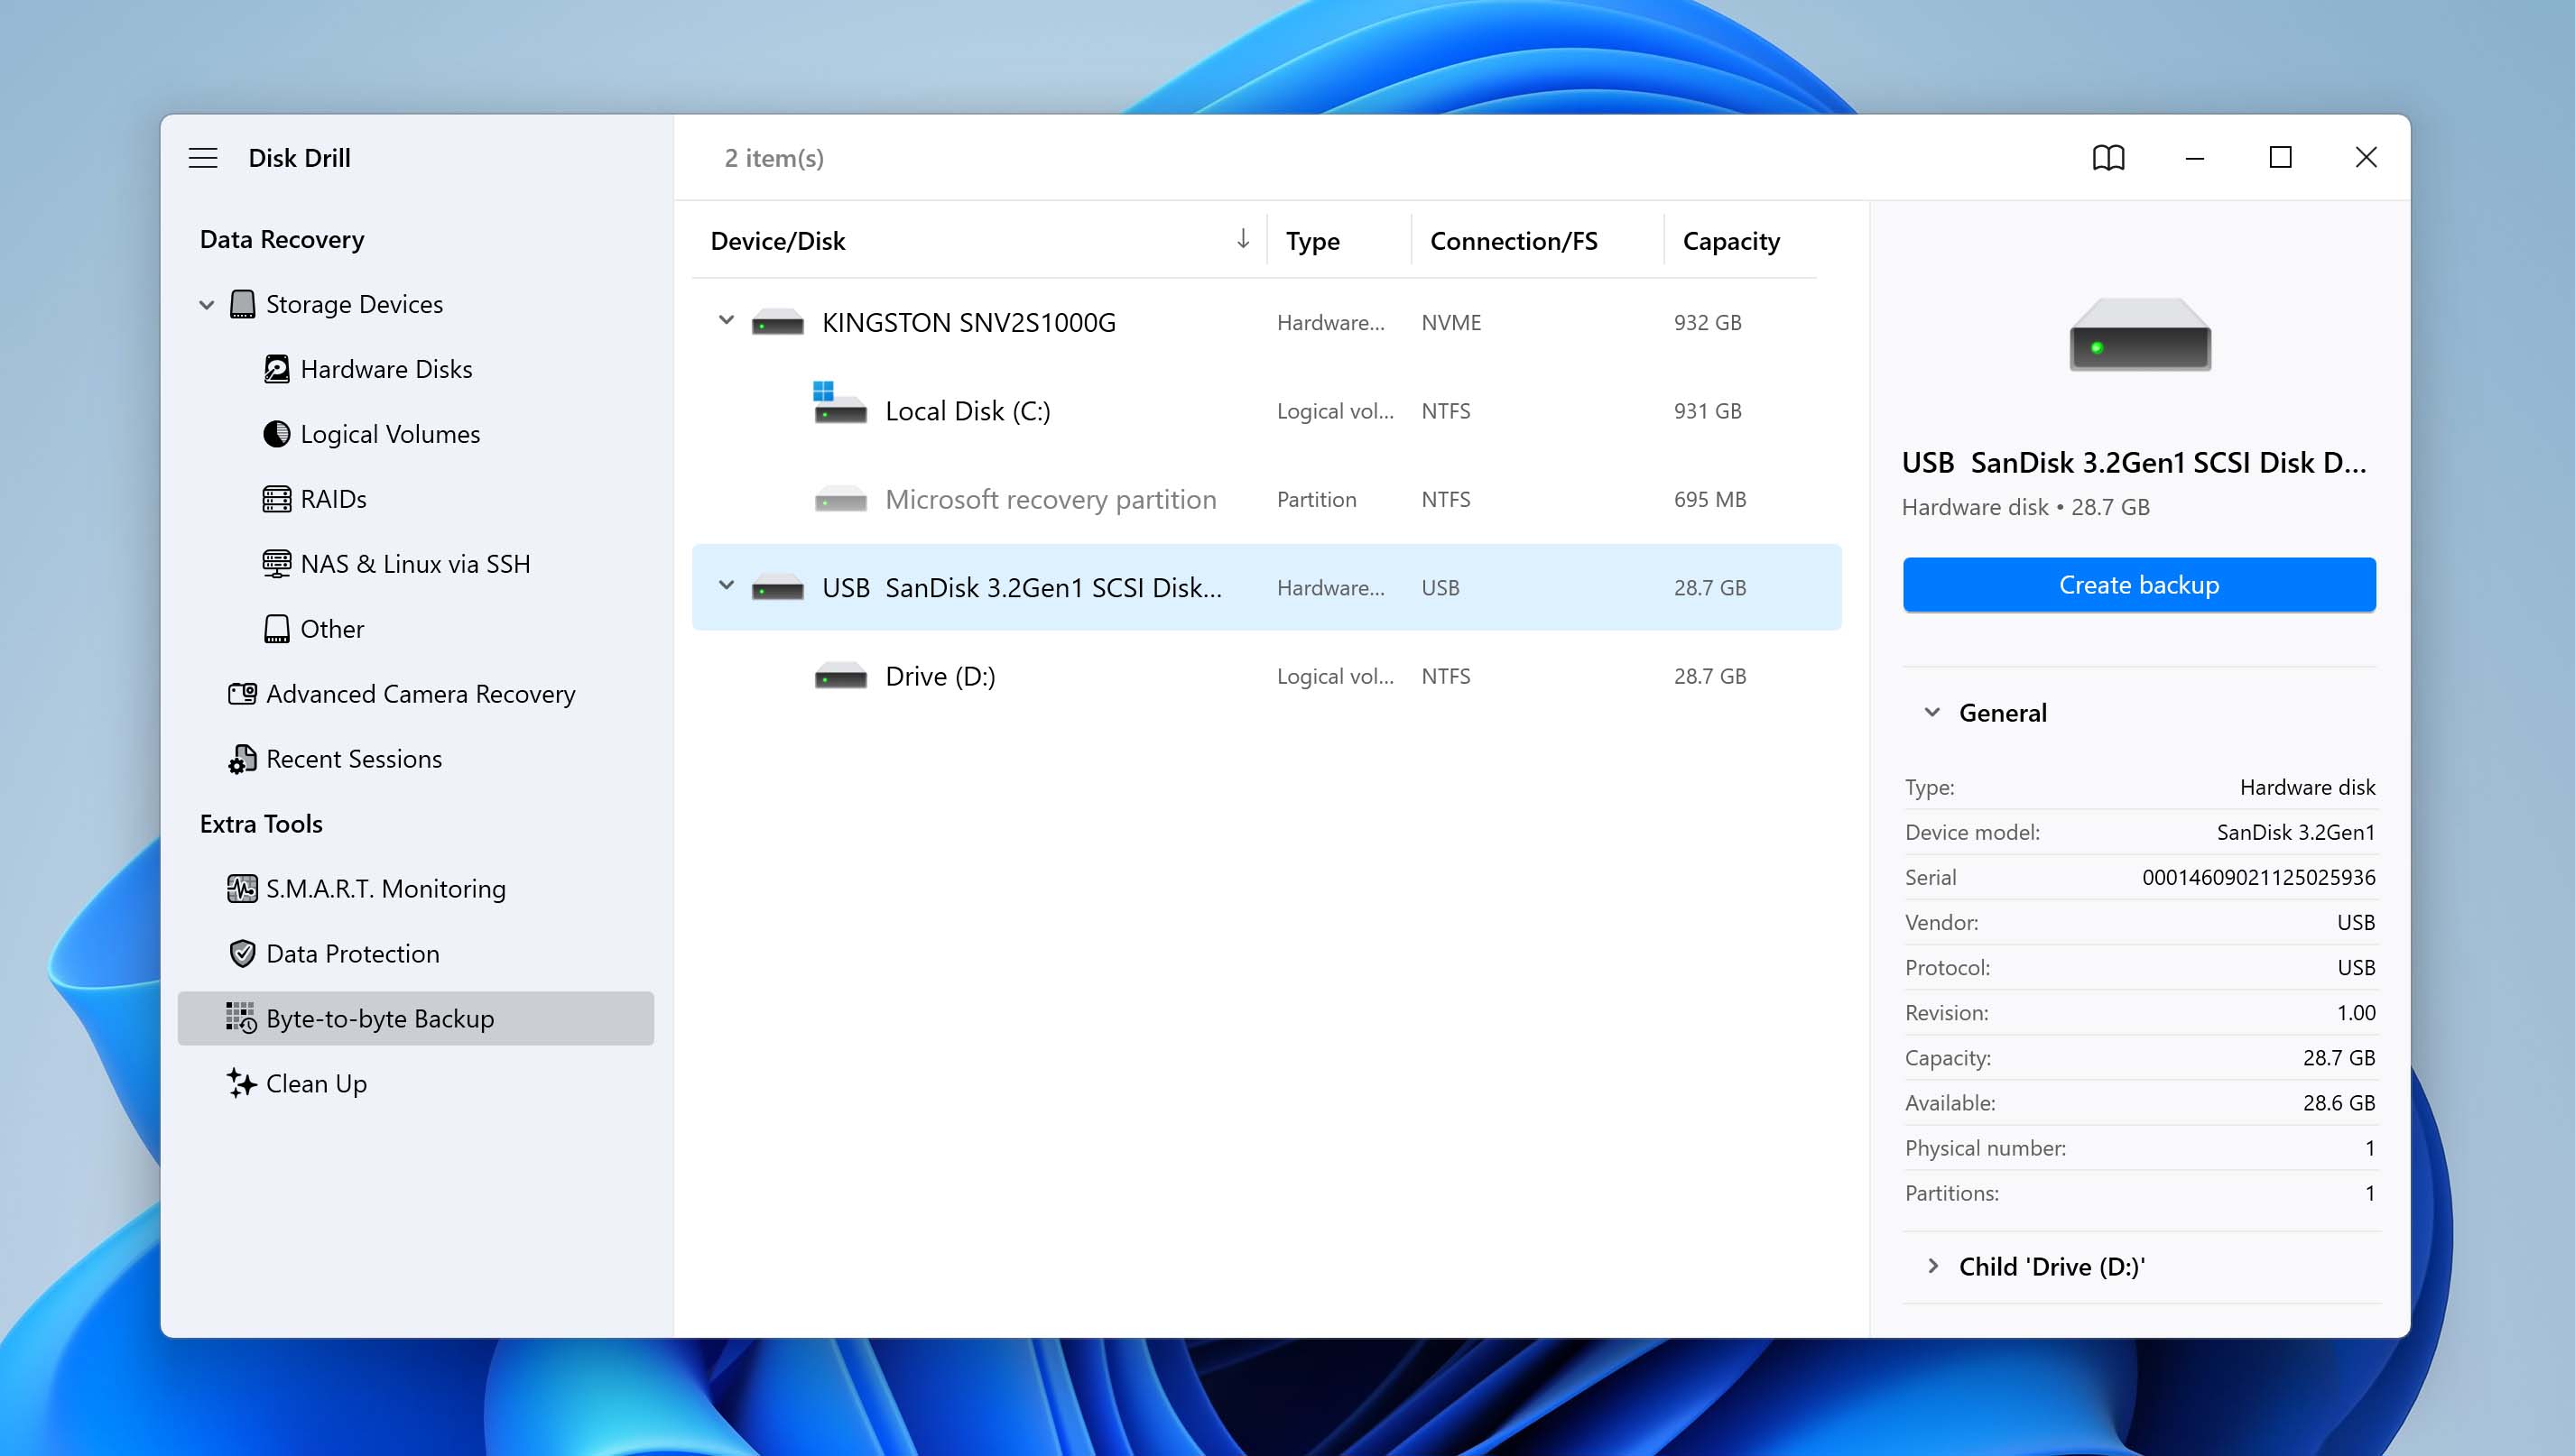Collapse the General details section

tap(1932, 712)
